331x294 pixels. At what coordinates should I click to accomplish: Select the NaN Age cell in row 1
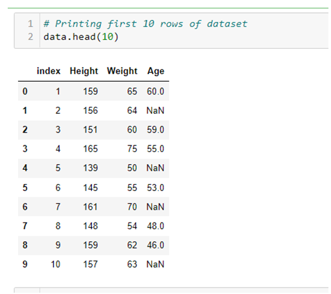coord(156,111)
